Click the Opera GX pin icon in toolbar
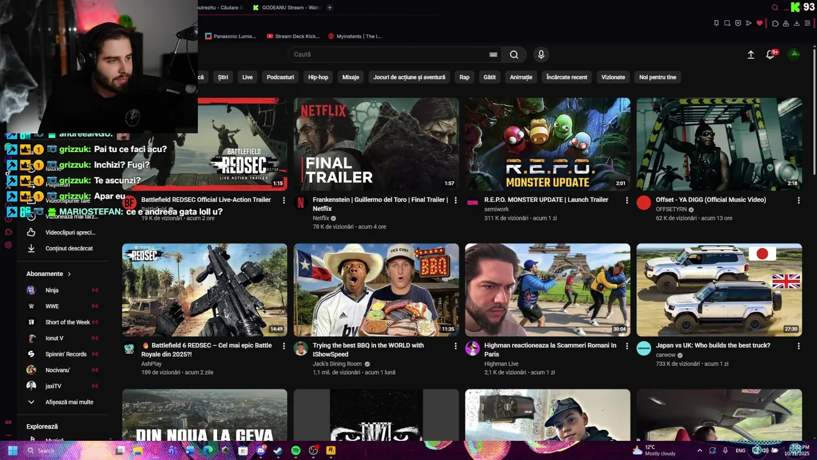This screenshot has height=460, width=817. 716,23
